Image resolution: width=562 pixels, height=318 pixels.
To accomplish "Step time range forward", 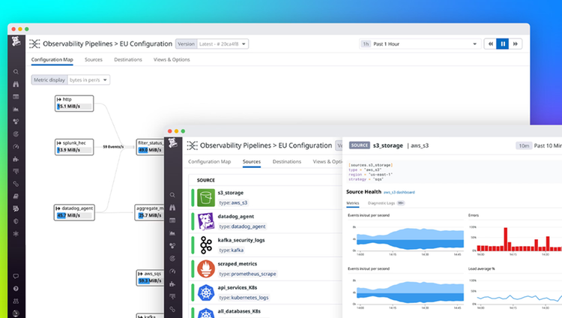I will tap(515, 43).
